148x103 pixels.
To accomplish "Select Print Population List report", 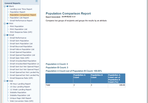I will point(19,29).
